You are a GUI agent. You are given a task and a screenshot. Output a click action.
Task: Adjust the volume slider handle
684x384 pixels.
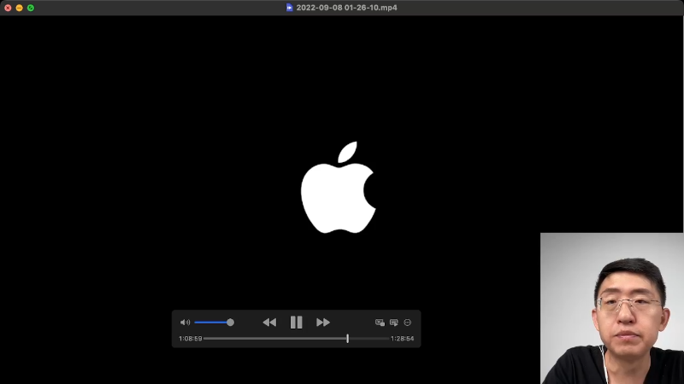(230, 323)
